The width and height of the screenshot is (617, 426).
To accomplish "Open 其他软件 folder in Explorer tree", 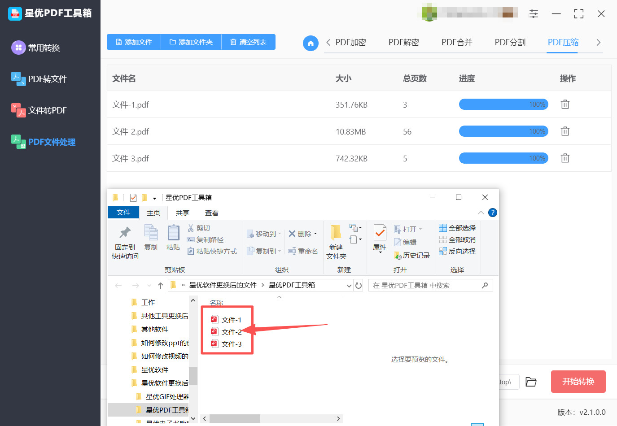I will [150, 330].
